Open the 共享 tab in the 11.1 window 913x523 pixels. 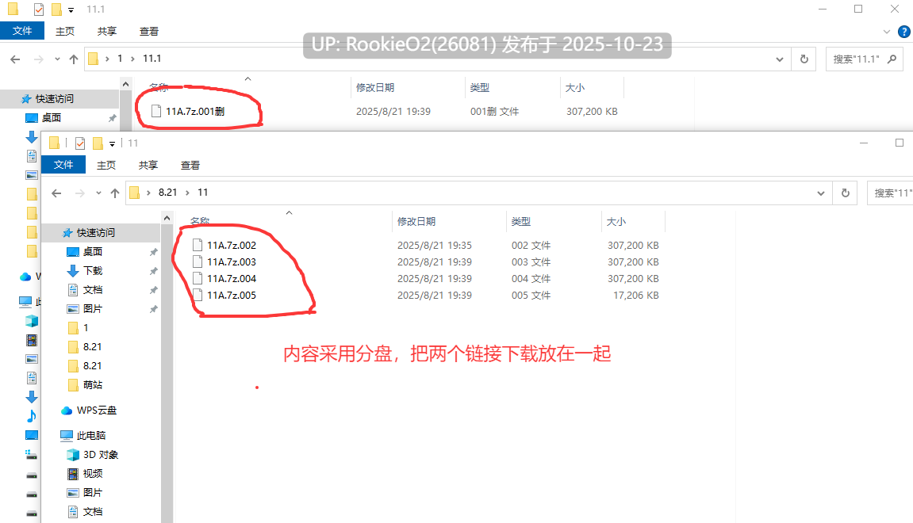pos(106,32)
